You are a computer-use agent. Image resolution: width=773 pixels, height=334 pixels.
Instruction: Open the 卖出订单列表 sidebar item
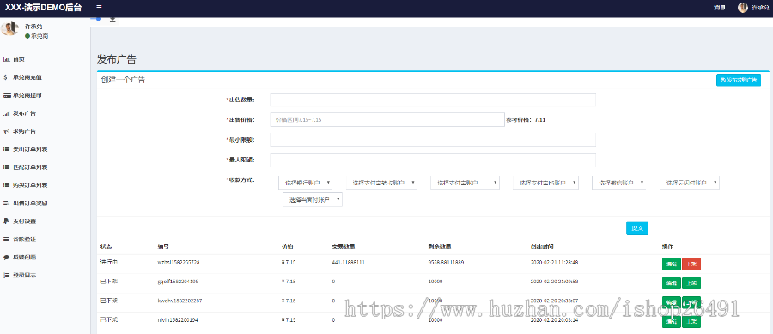pos(30,149)
